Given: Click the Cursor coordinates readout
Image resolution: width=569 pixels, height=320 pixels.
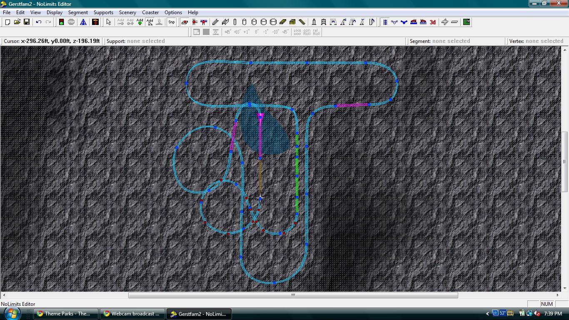Looking at the screenshot, I should pyautogui.click(x=52, y=41).
